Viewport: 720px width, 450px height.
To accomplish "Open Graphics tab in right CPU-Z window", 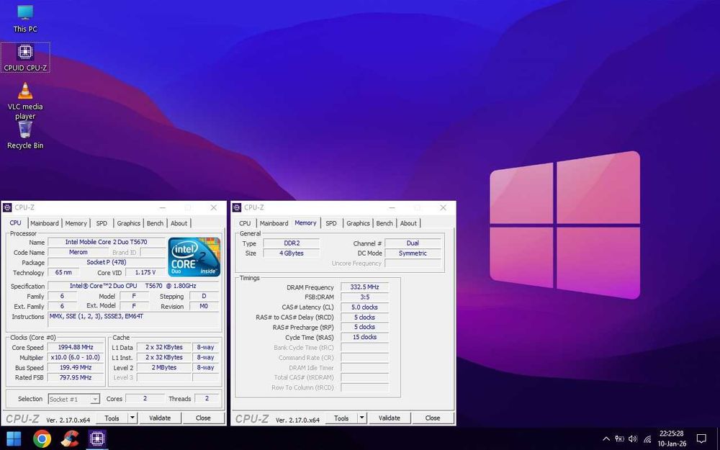I will 358,223.
